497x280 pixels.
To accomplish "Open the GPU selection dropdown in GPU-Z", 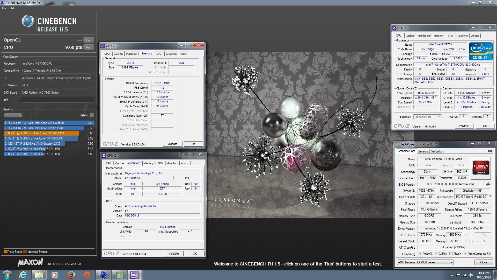I will [x=425, y=262].
